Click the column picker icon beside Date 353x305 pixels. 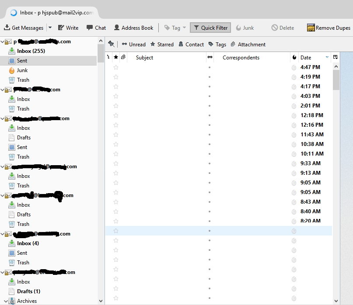pos(336,57)
